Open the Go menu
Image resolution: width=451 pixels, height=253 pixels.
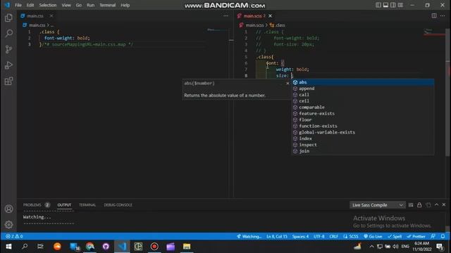pyautogui.click(x=79, y=5)
